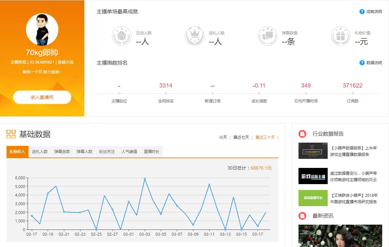Click the 行业数据报告 document icon
Viewport: 389px width, 247px height.
(302, 134)
